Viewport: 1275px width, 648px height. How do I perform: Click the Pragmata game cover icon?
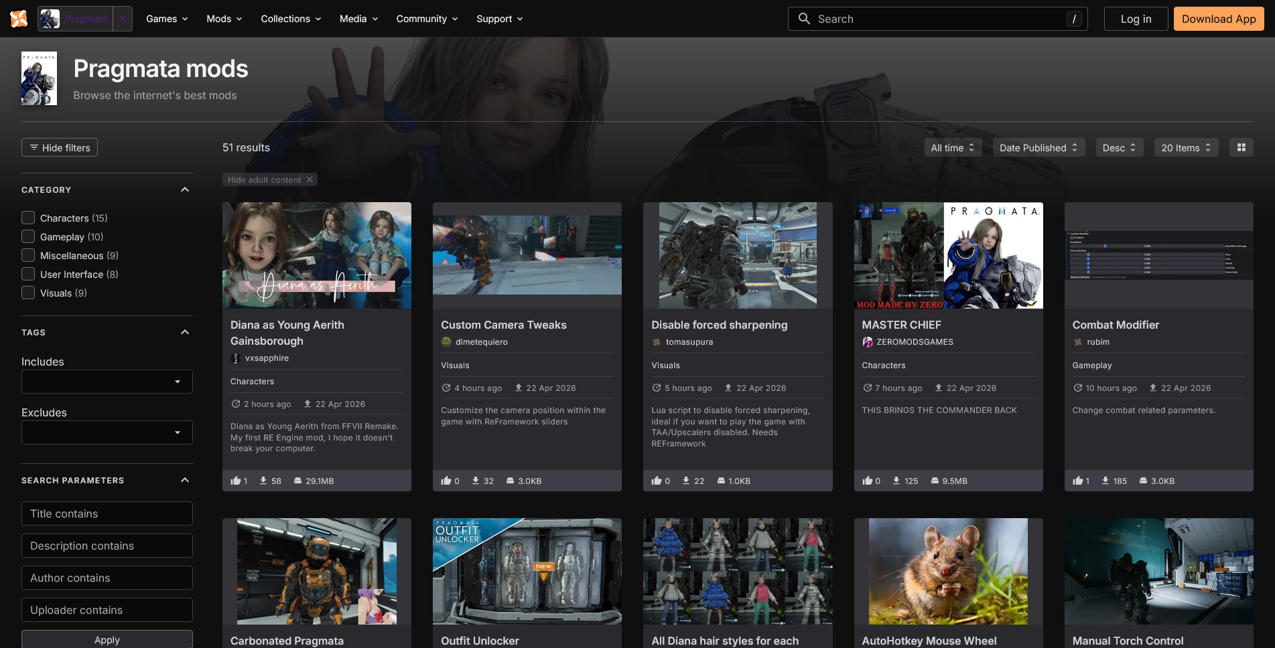(x=39, y=78)
